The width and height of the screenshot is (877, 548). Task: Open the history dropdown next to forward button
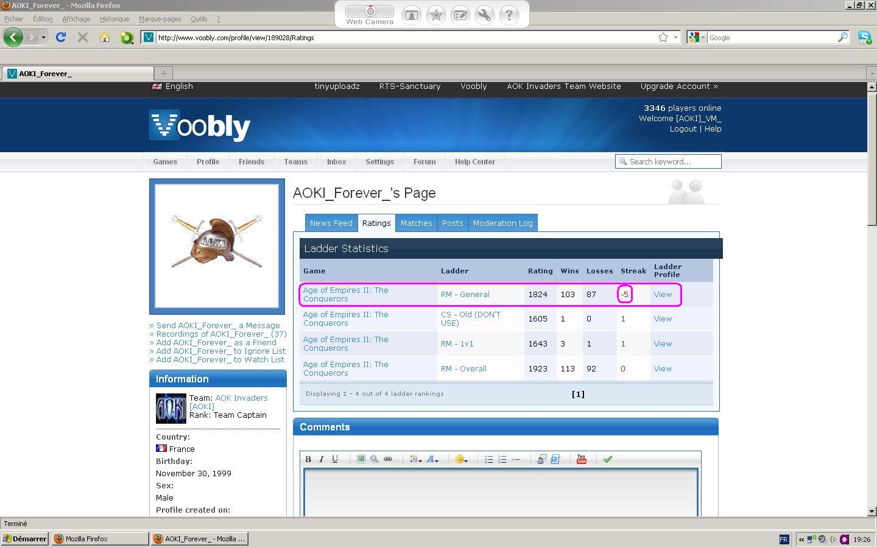[43, 38]
